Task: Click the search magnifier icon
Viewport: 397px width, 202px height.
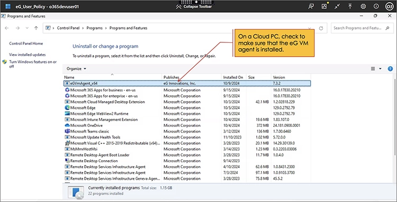Action: click(x=387, y=28)
